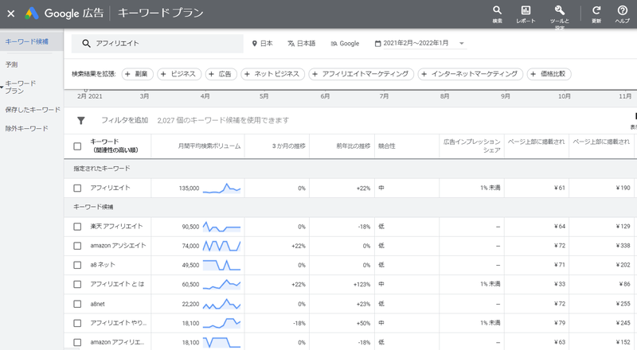Open 保存したキーワード in the sidebar
The image size is (637, 350).
[33, 110]
